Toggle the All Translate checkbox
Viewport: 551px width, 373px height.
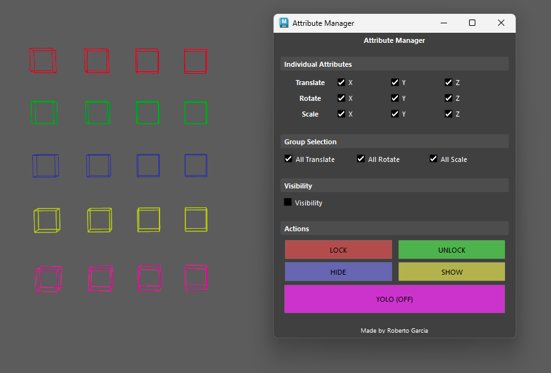point(288,159)
